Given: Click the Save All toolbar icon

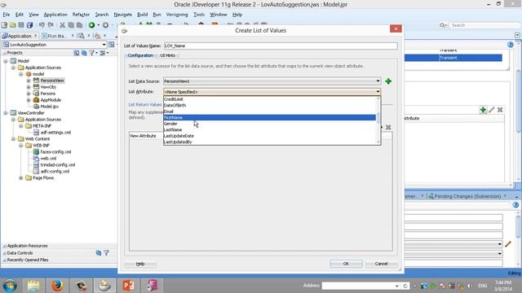Looking at the screenshot, I should click(29, 25).
